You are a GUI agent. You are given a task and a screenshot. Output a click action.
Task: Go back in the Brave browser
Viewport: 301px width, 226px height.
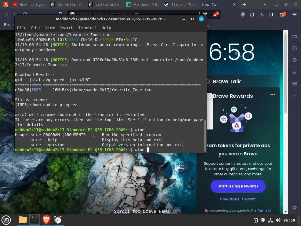tap(6, 14)
